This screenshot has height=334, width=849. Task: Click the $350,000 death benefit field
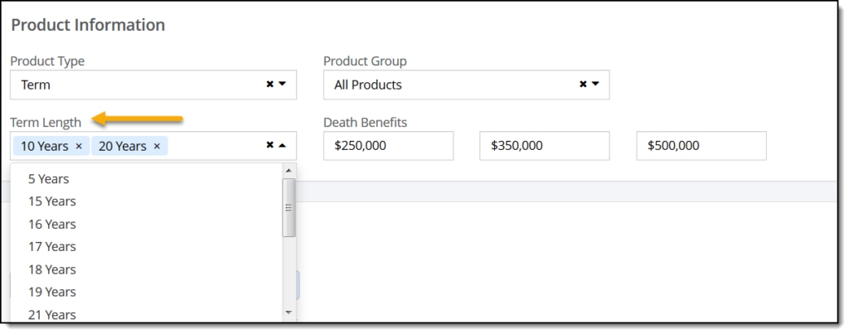(x=544, y=146)
